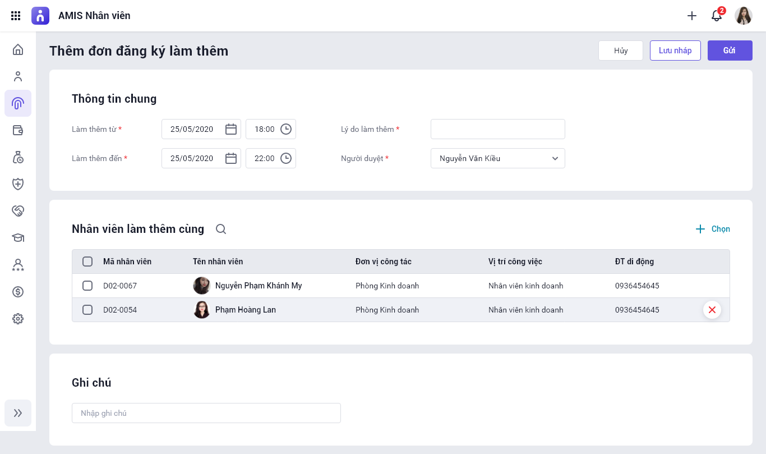The image size is (766, 454).
Task: Click the Lý do làm thêm input field
Action: pos(497,129)
